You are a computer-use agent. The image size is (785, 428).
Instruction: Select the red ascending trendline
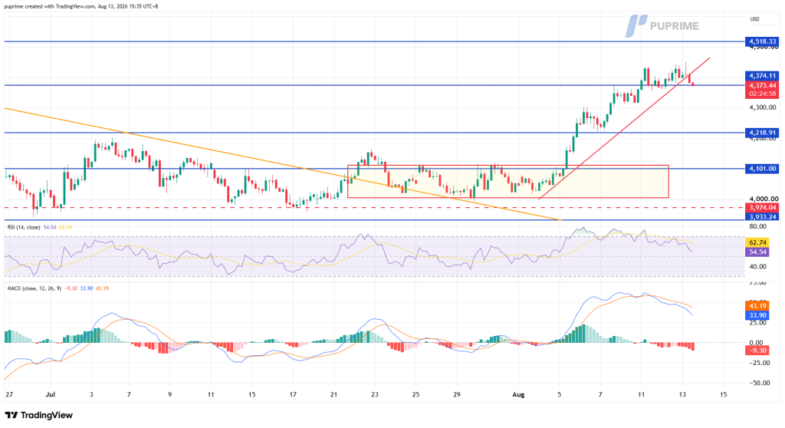(x=624, y=128)
